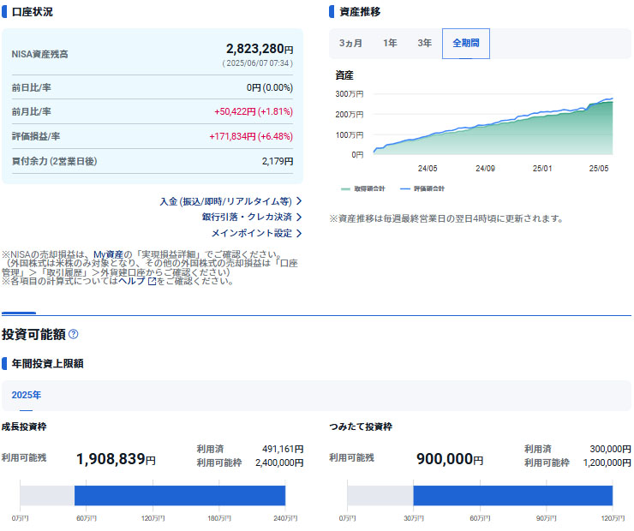Switch chart range to 3ヵ月

[350, 43]
